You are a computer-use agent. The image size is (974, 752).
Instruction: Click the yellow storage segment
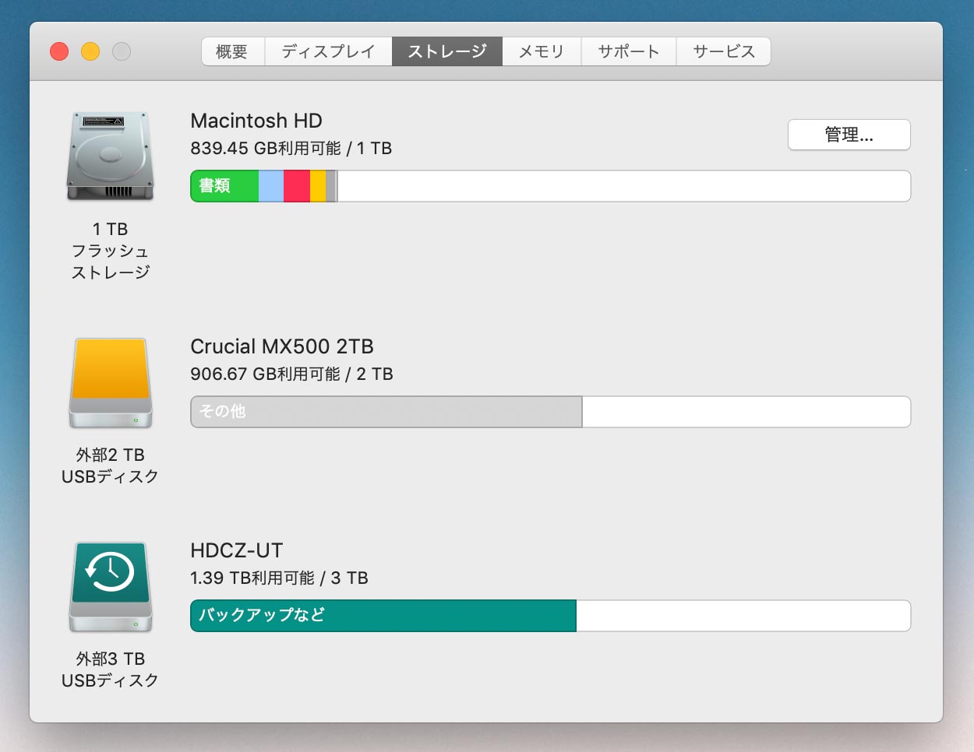pos(318,186)
